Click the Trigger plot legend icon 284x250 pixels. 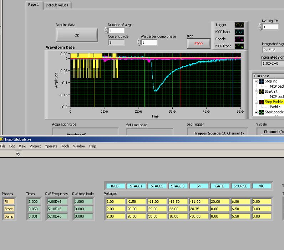(239, 25)
